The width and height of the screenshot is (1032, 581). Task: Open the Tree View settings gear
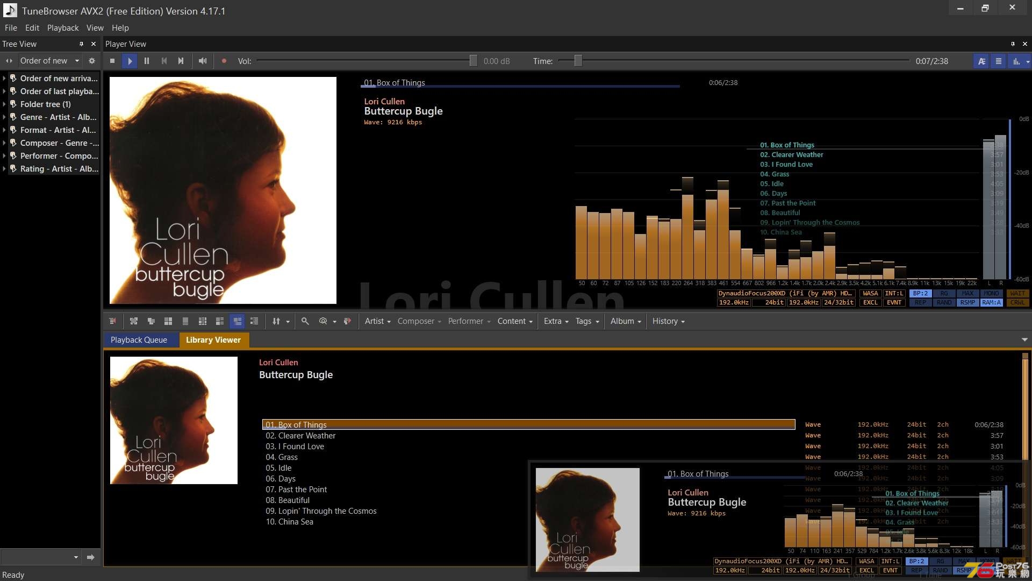point(92,61)
